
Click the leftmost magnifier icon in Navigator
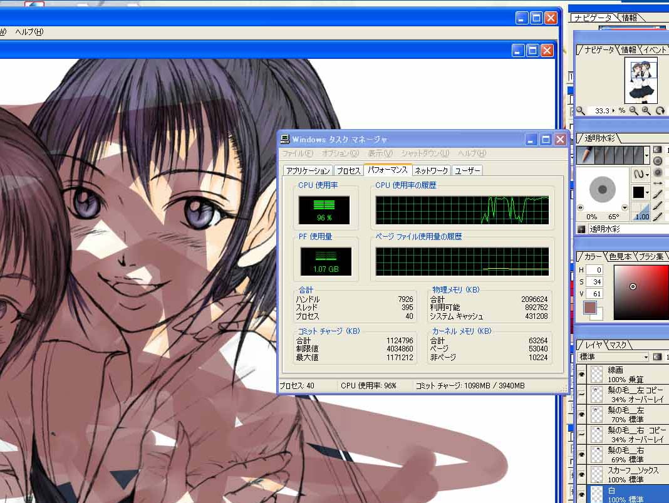point(580,110)
